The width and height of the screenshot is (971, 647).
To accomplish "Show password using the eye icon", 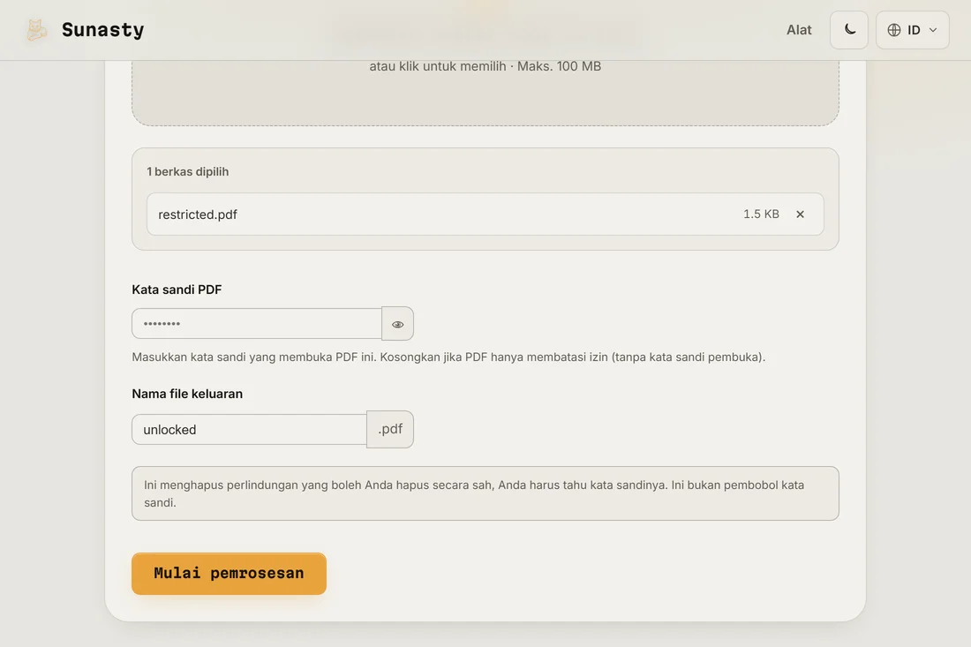I will coord(397,324).
